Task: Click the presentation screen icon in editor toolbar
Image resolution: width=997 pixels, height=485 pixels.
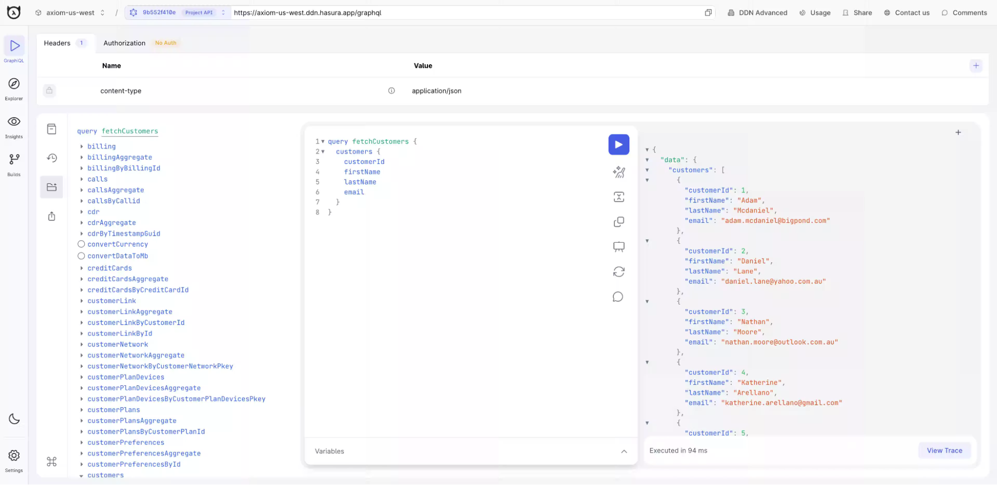Action: 619,247
